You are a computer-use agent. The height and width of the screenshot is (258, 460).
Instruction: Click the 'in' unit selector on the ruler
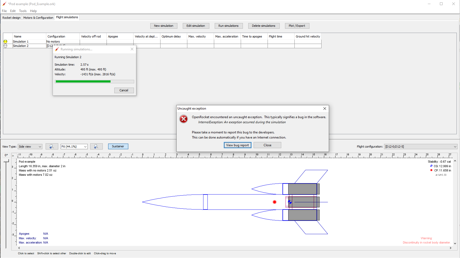point(13,155)
